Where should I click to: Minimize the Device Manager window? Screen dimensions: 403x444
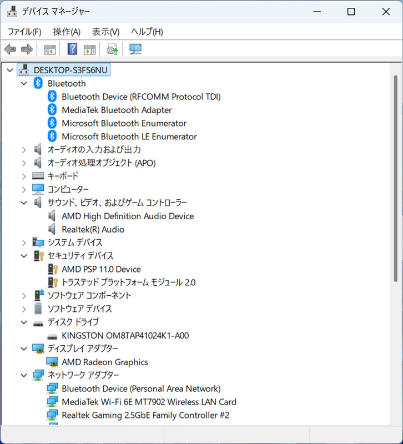[317, 12]
